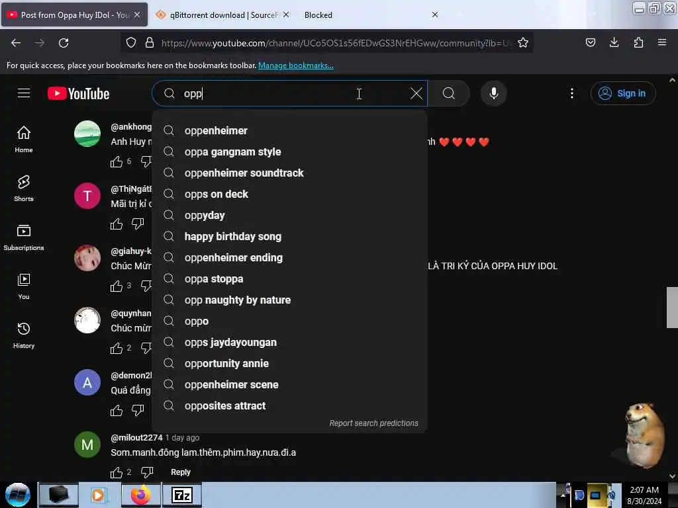Pick the opp naughty by nature suggestion

290,300
